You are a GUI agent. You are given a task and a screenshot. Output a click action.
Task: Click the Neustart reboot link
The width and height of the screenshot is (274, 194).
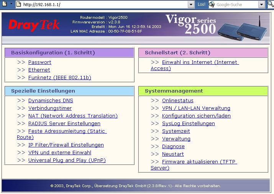pyautogui.click(x=173, y=154)
